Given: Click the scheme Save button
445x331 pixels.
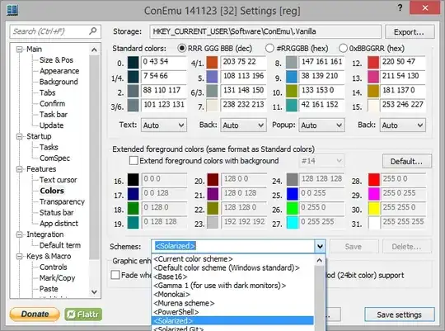Looking at the screenshot, I should pyautogui.click(x=354, y=247).
